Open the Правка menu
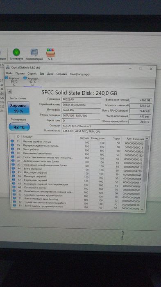The height and width of the screenshot is (287, 161). click(x=20, y=73)
